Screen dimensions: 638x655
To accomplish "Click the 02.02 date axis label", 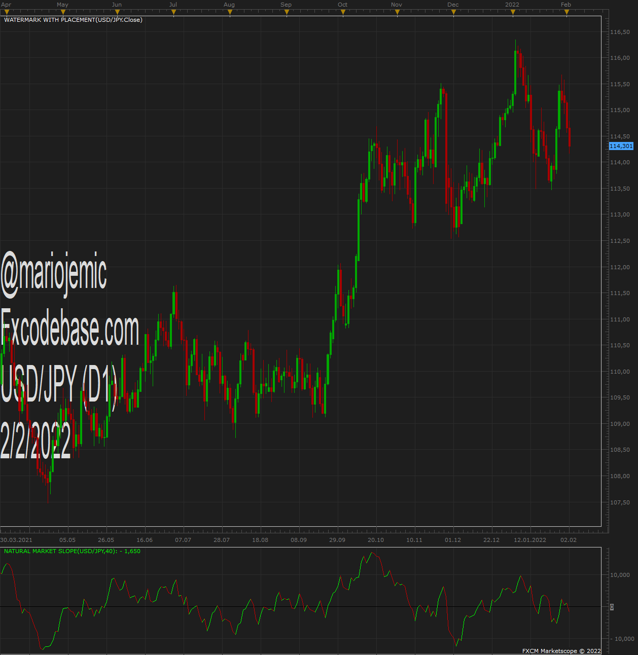I will click(569, 540).
